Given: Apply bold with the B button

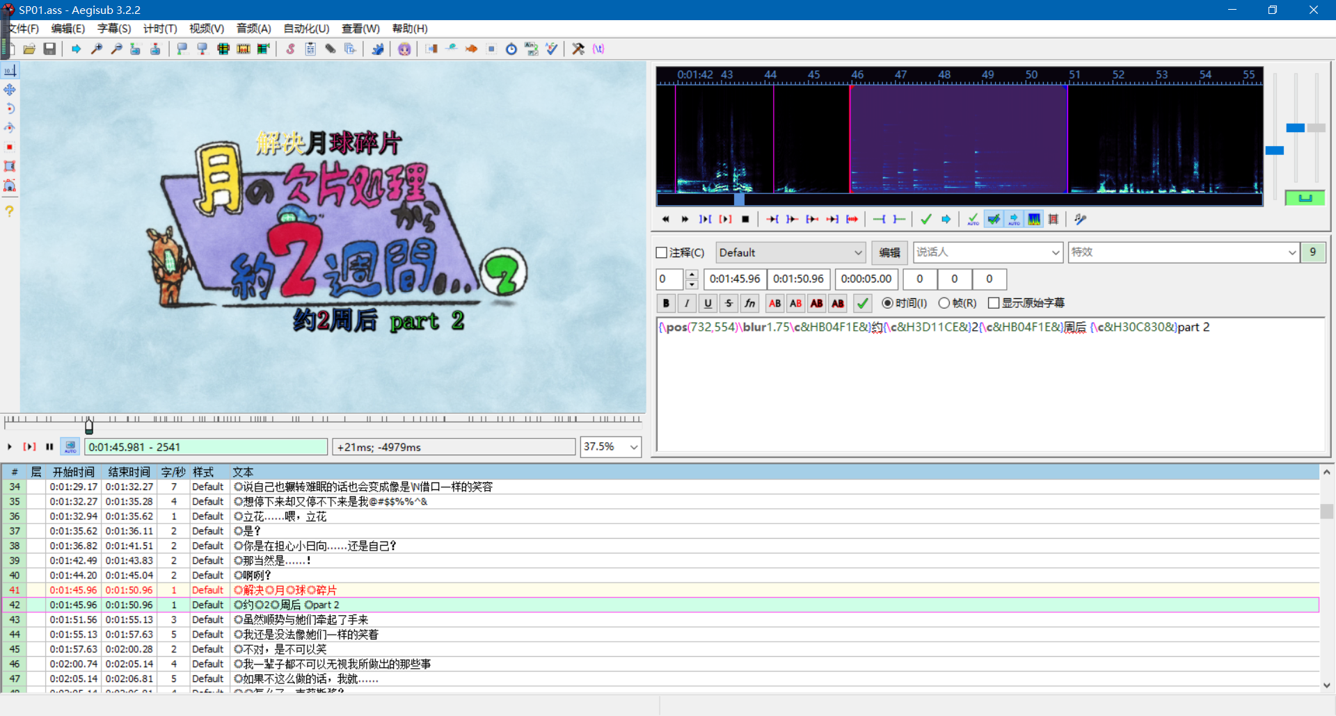Looking at the screenshot, I should [x=666, y=303].
